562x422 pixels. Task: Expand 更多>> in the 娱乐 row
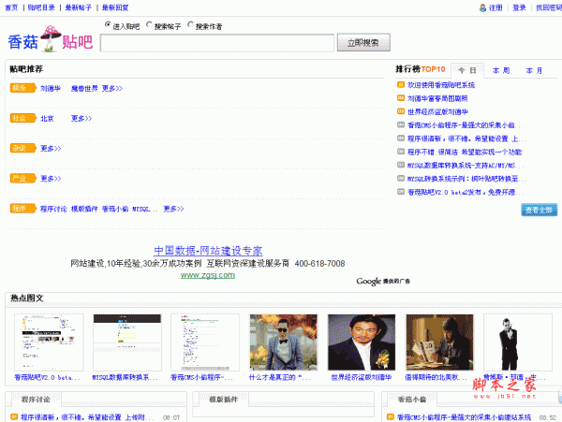click(111, 88)
